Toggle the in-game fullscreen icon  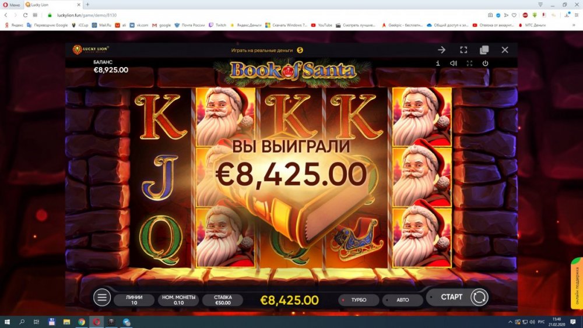(x=469, y=63)
